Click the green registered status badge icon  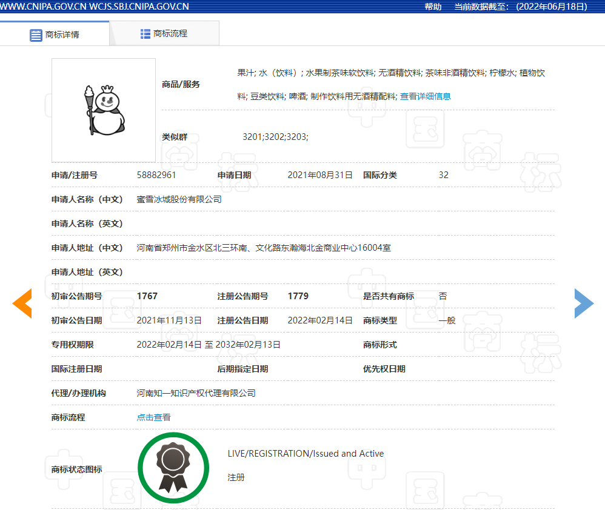click(x=173, y=468)
